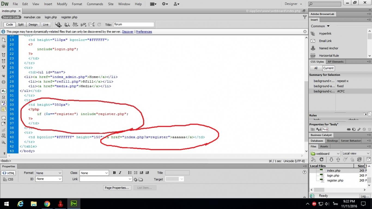Click the Discover link in info bar
The height and width of the screenshot is (209, 372).
[128, 32]
